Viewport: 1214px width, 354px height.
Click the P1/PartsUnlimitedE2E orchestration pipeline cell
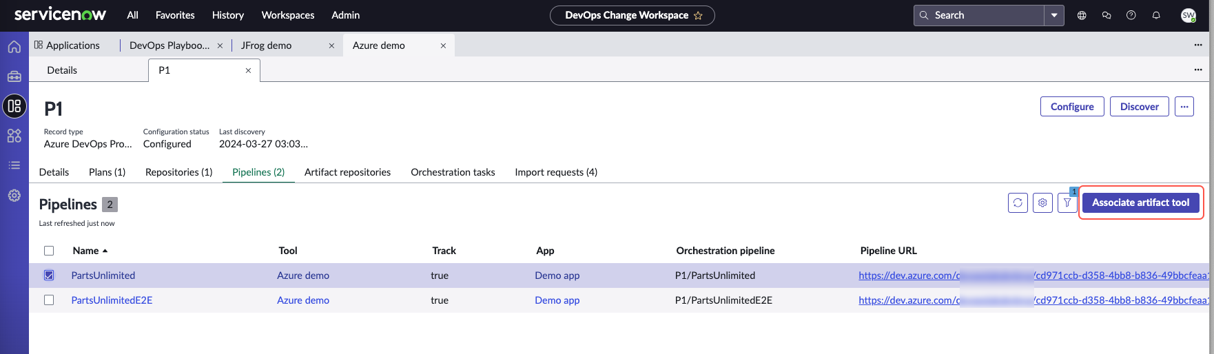[x=724, y=300]
